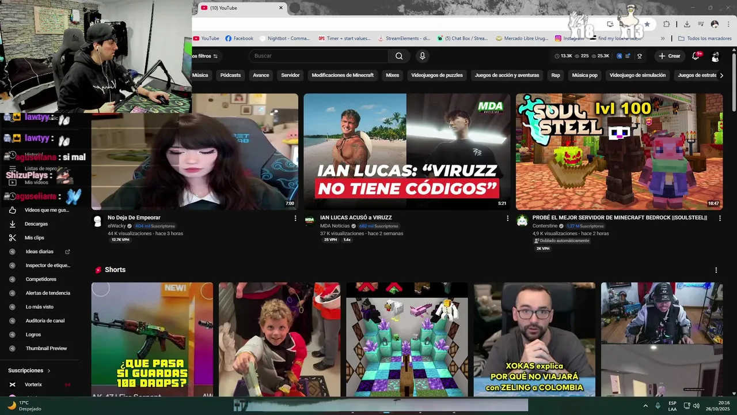
Task: Show more bookmarks with double chevron
Action: 663,39
